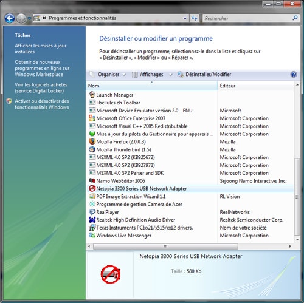Open Activer ou désactiver des fonctionnalités Windows

point(42,104)
